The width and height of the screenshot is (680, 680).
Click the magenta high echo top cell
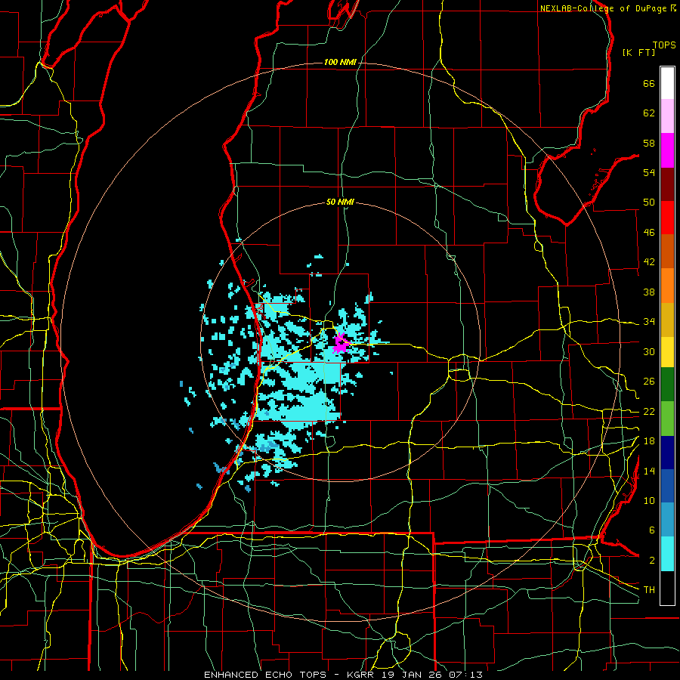(x=341, y=343)
